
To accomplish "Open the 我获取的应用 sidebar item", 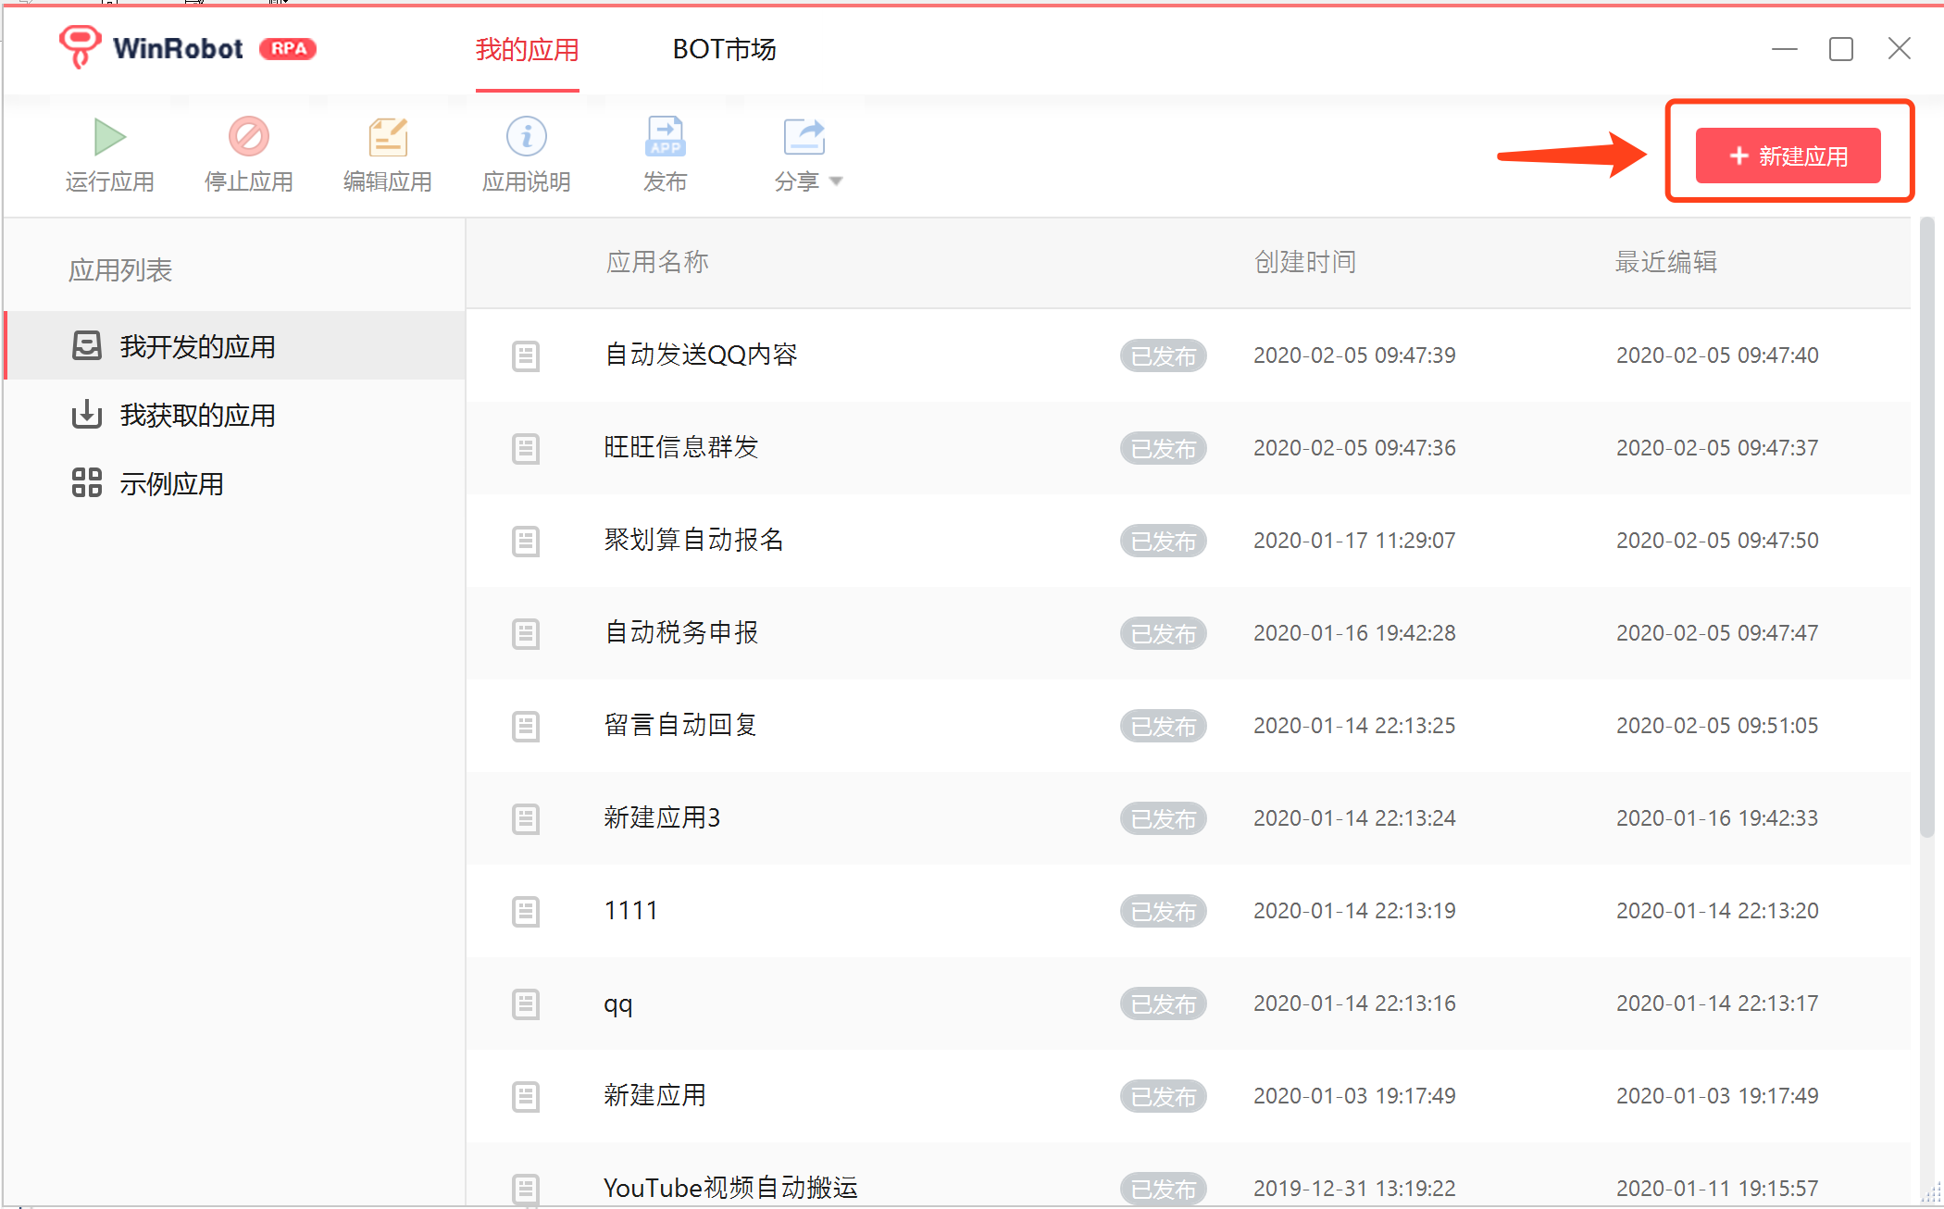I will tap(196, 415).
